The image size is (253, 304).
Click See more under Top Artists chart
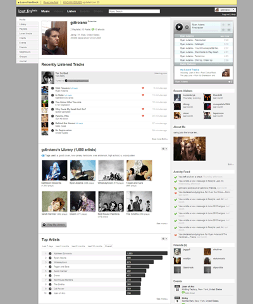tap(162, 299)
